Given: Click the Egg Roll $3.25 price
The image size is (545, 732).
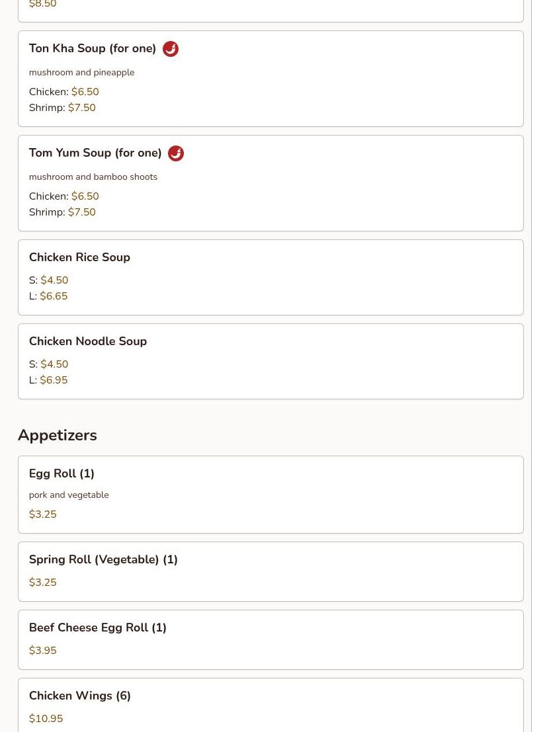Looking at the screenshot, I should click(43, 514).
